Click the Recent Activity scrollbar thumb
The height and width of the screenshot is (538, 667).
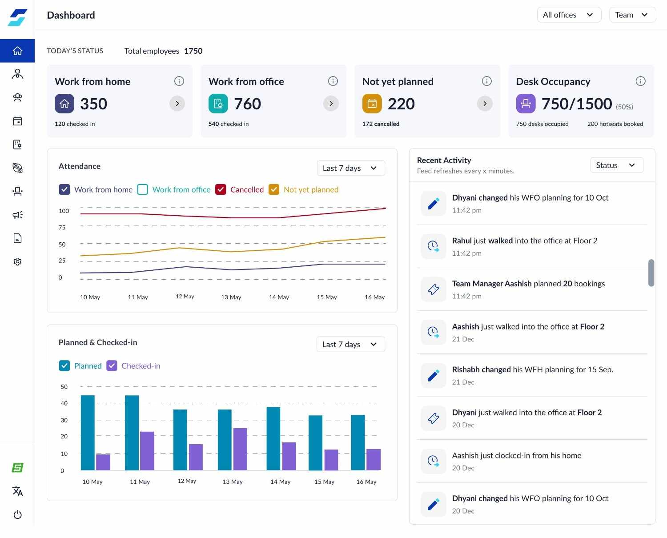(x=651, y=273)
